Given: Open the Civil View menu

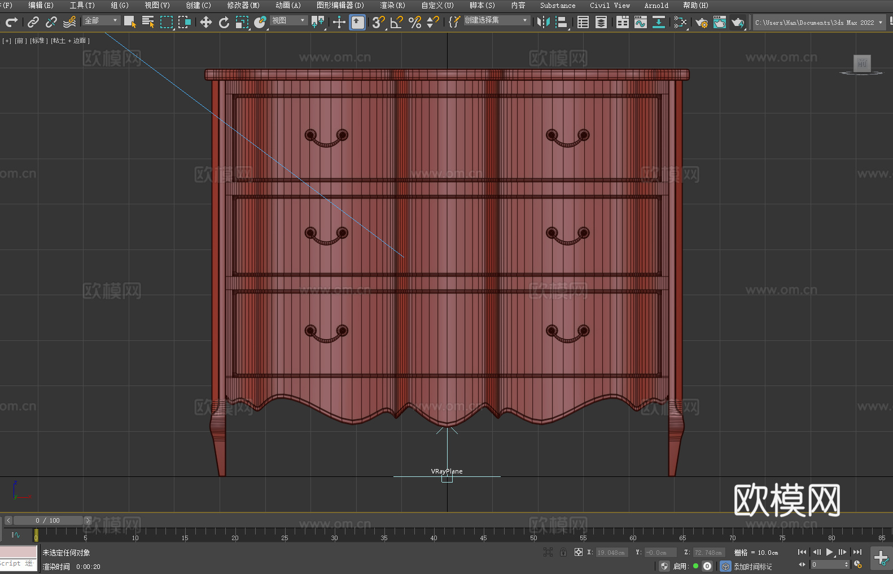Looking at the screenshot, I should pyautogui.click(x=610, y=5).
